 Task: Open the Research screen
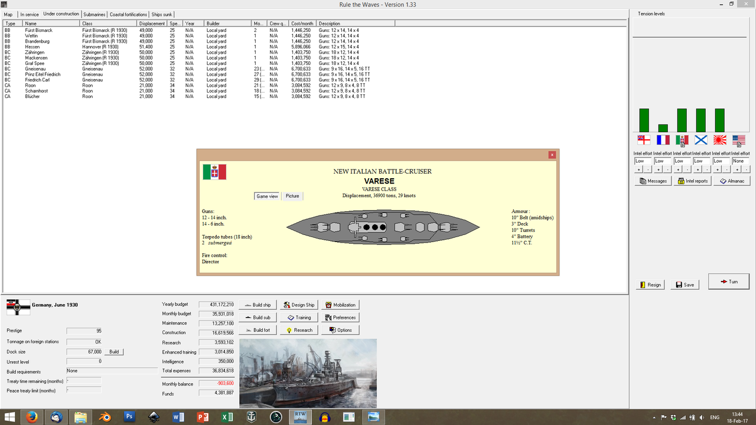[x=298, y=330]
